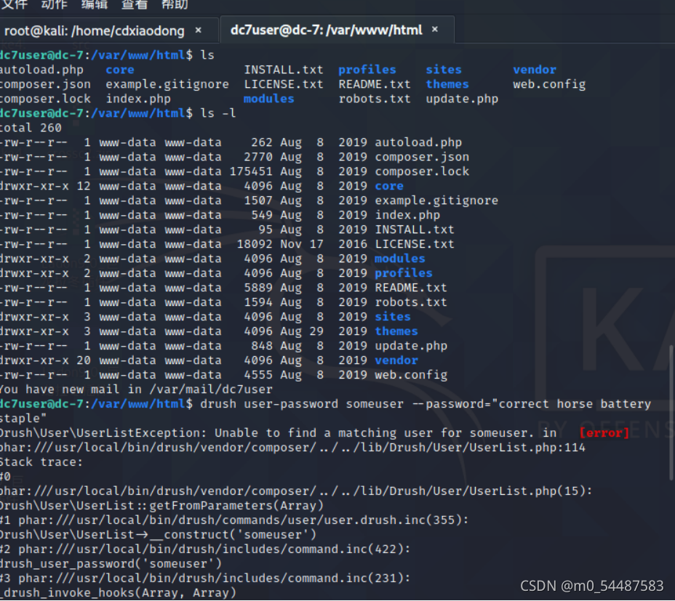Click composer.json in the ls -l listing
The image size is (675, 601).
click(422, 157)
